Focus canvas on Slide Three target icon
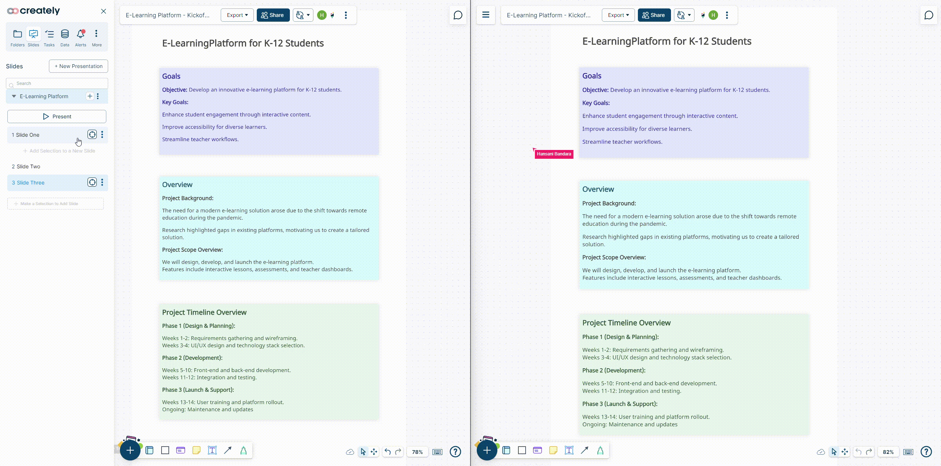The height and width of the screenshot is (466, 941). tap(92, 182)
